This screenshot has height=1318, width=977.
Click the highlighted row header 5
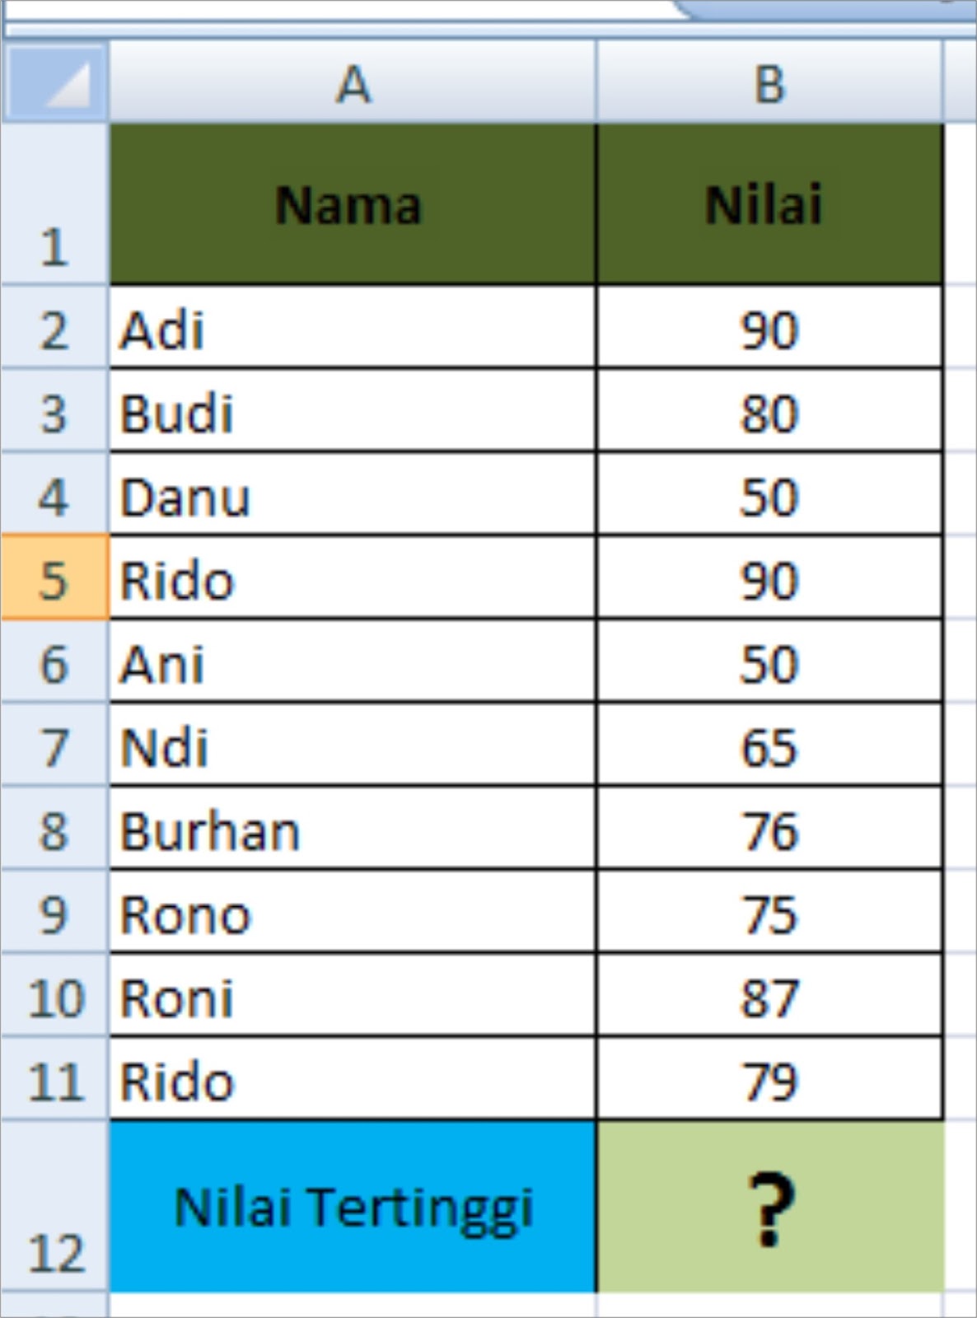tap(54, 579)
